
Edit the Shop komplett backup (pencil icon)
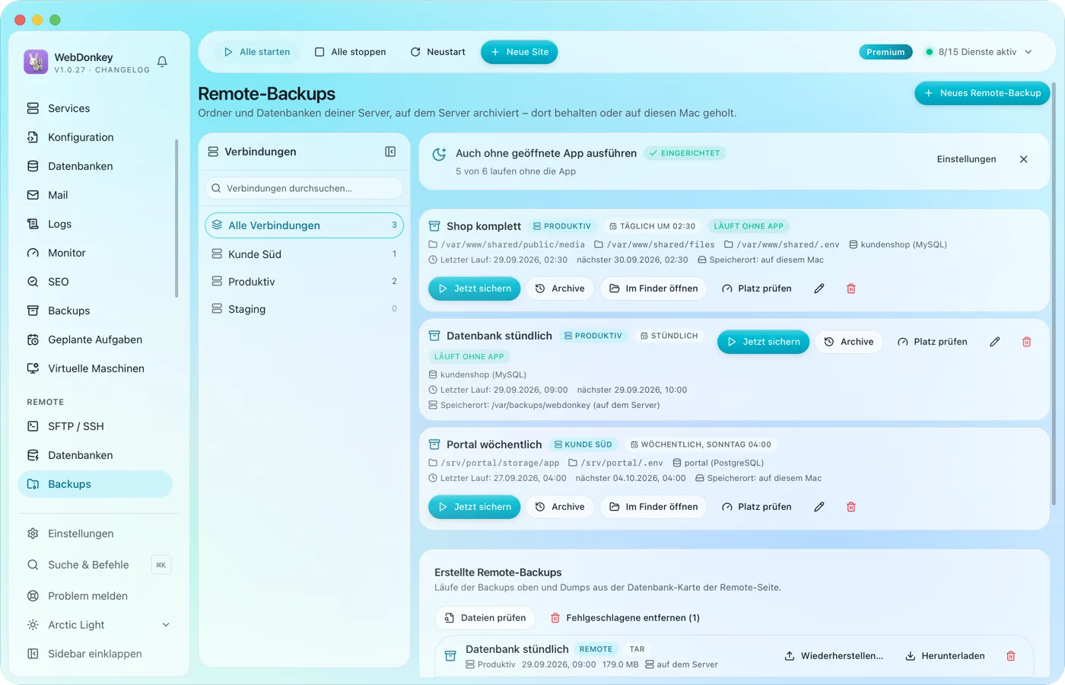tap(819, 288)
